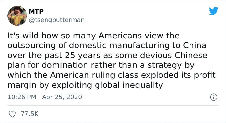Click the word "strategy" in the tweet
Viewport: 226px width, 123px height.
(164, 66)
